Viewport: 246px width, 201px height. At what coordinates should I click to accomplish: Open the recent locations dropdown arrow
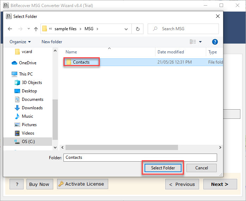pyautogui.click(x=29, y=28)
